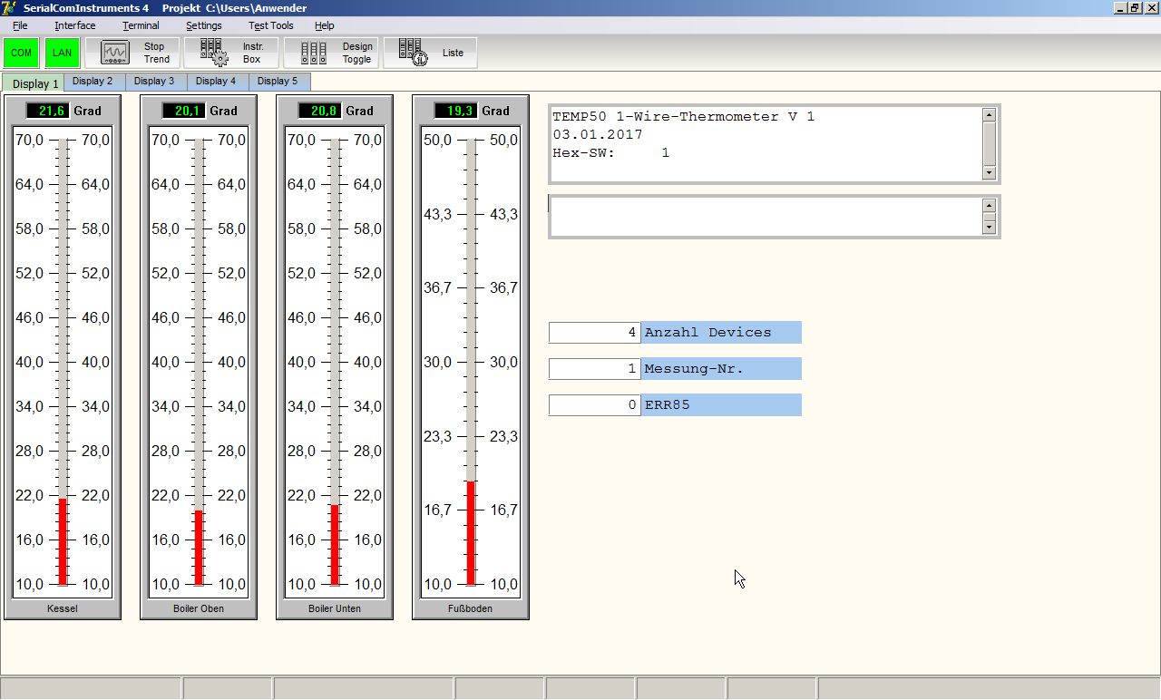
Task: Restore the window with the restore button
Action: (1134, 7)
